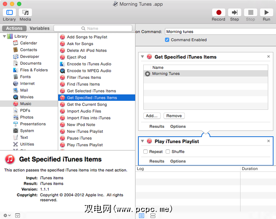Click the Run workflow icon

(x=266, y=13)
